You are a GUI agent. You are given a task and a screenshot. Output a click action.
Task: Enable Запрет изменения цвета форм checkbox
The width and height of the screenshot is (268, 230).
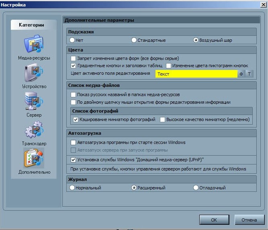73,58
